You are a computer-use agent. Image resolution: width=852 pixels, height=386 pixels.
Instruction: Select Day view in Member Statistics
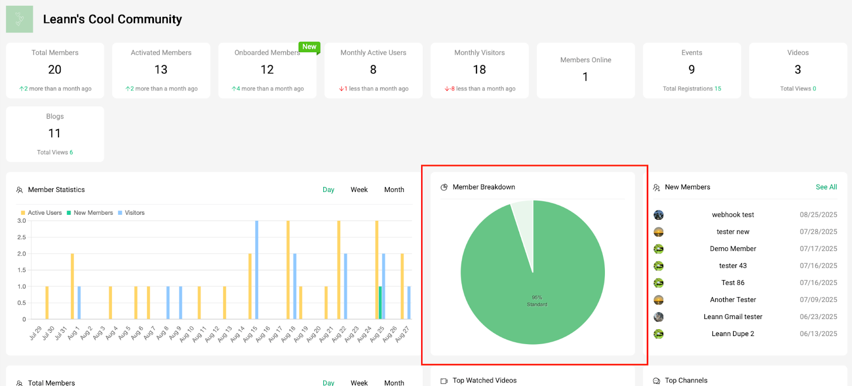(x=329, y=190)
